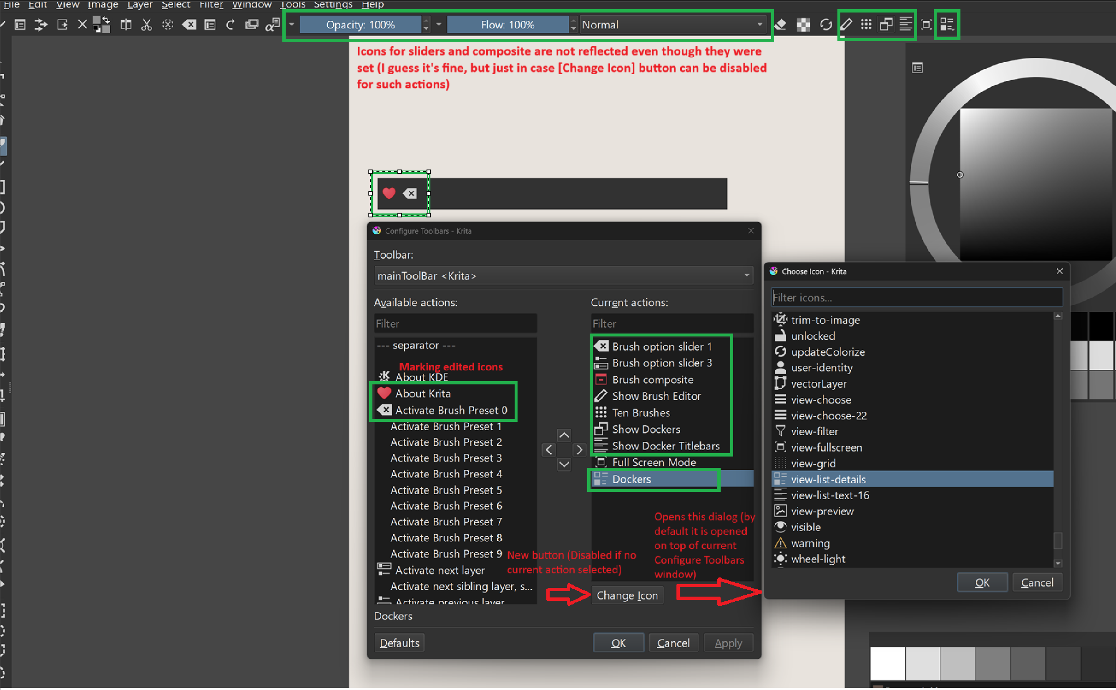1116x690 pixels.
Task: Toggle Show Dockers toolbar icon
Action: [x=886, y=24]
